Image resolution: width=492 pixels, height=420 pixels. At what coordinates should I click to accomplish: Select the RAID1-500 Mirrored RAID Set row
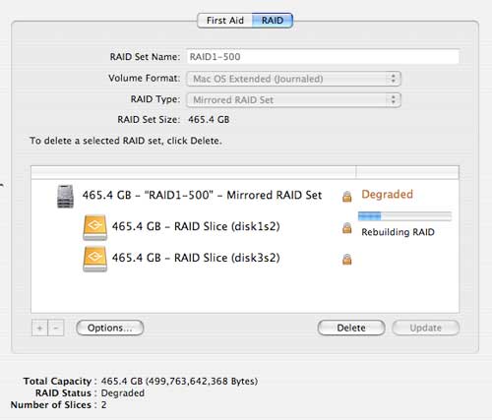pyautogui.click(x=245, y=196)
